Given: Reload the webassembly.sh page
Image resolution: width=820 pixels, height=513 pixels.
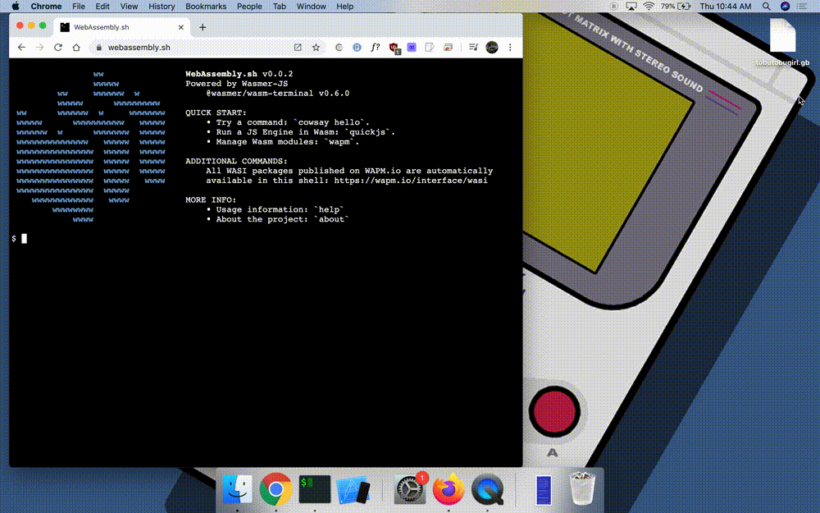Looking at the screenshot, I should 58,47.
